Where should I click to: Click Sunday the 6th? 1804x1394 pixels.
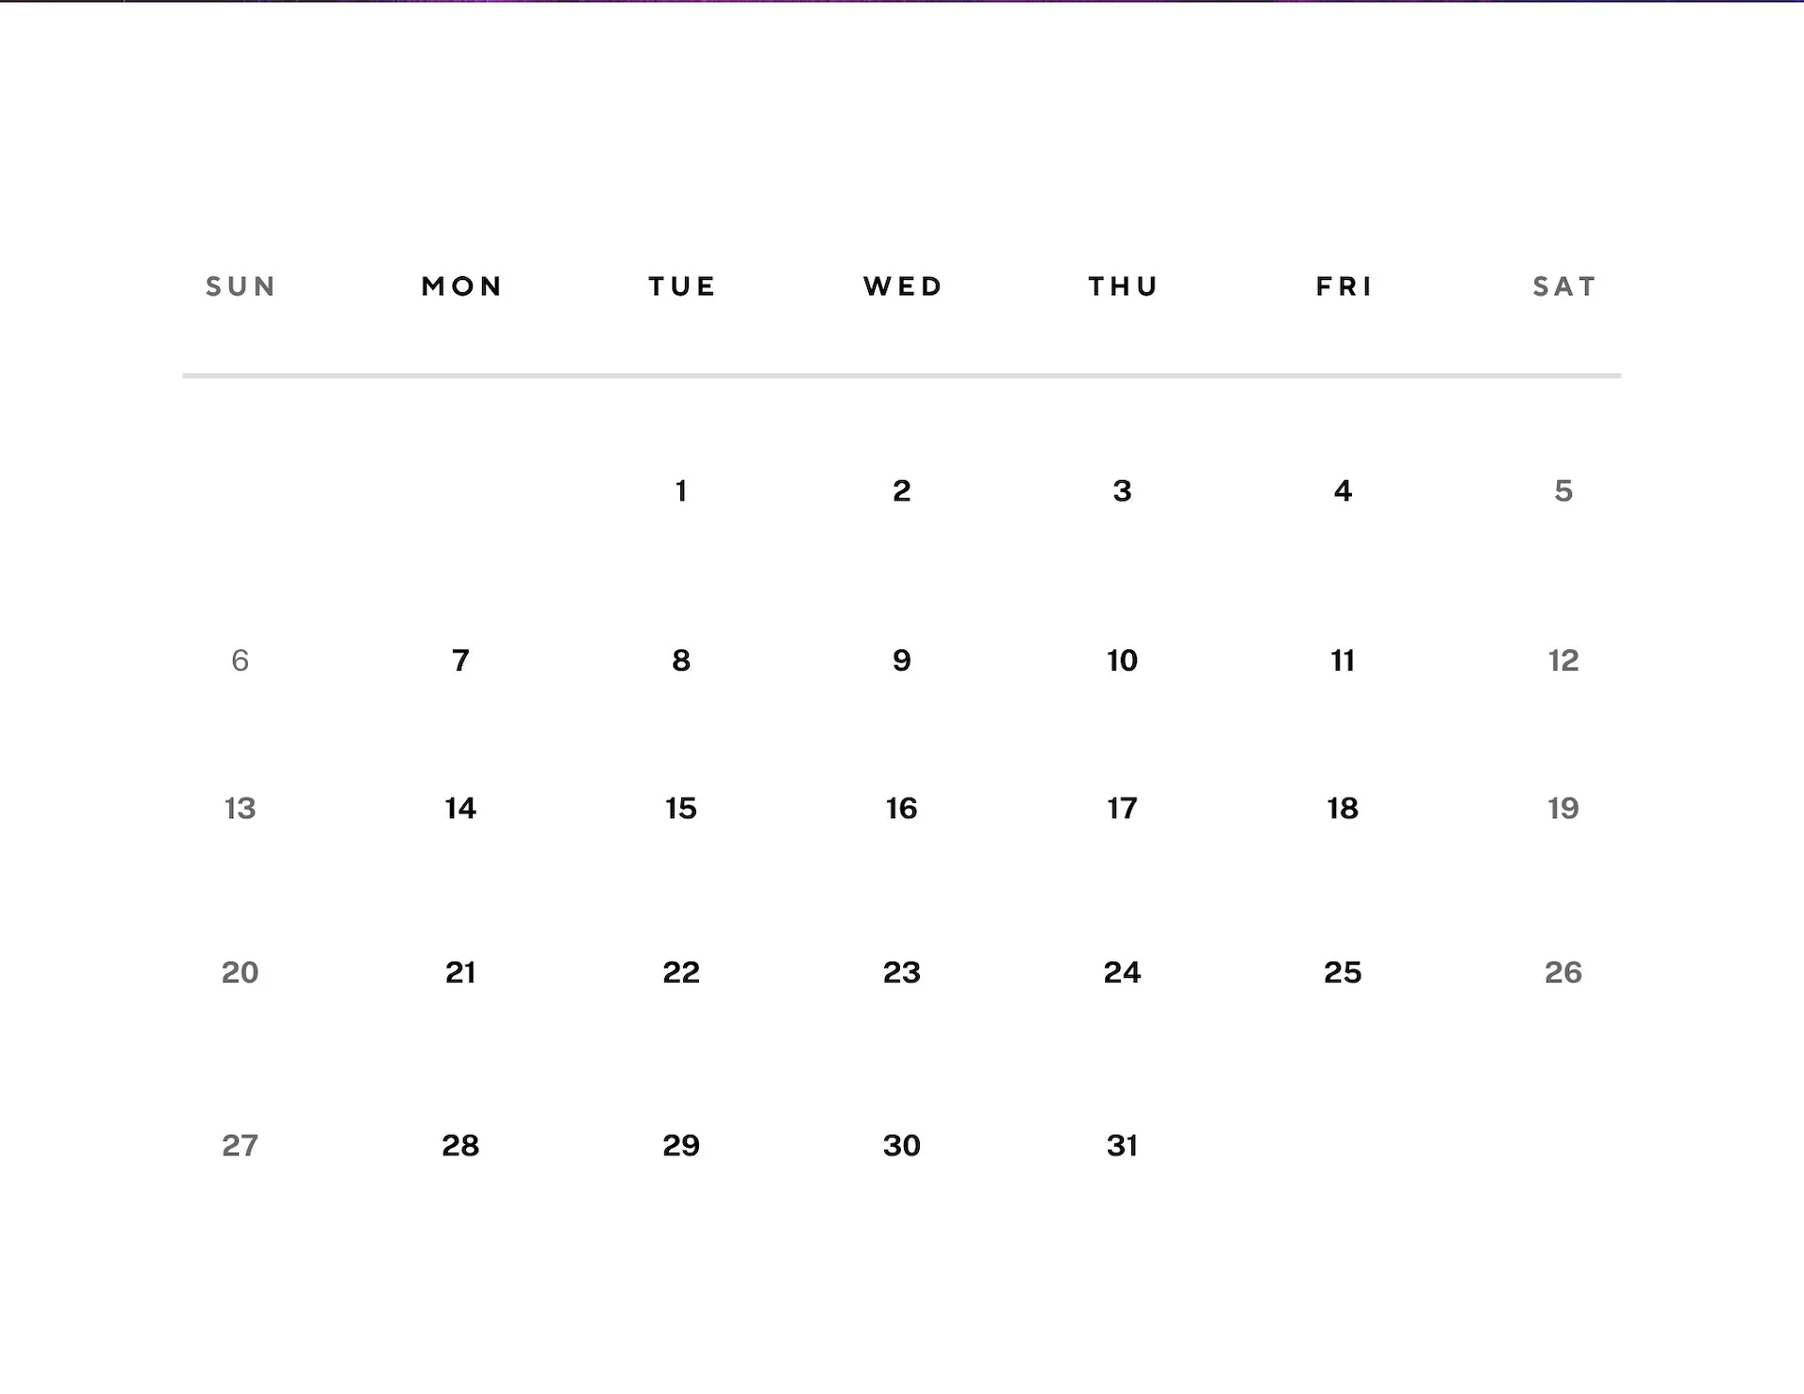[240, 660]
